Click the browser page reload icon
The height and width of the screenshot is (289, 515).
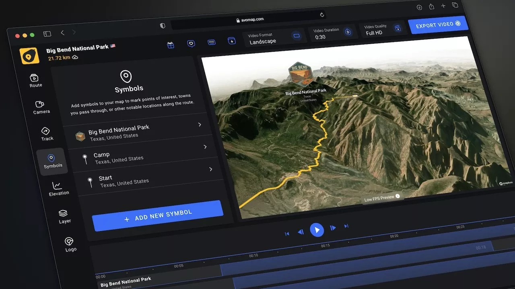[x=322, y=15]
